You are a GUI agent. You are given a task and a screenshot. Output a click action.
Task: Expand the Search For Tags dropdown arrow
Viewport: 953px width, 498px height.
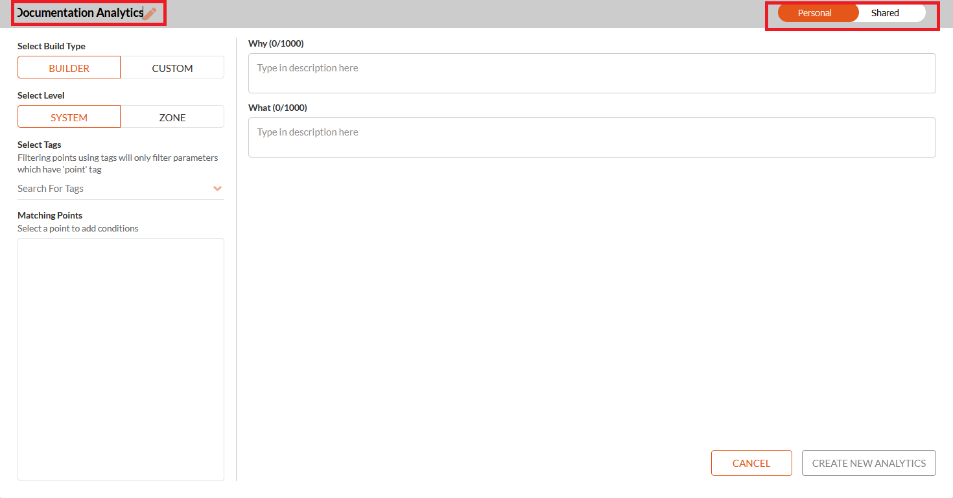click(217, 189)
